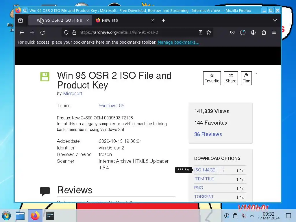Save page to Pocket

(x=232, y=32)
